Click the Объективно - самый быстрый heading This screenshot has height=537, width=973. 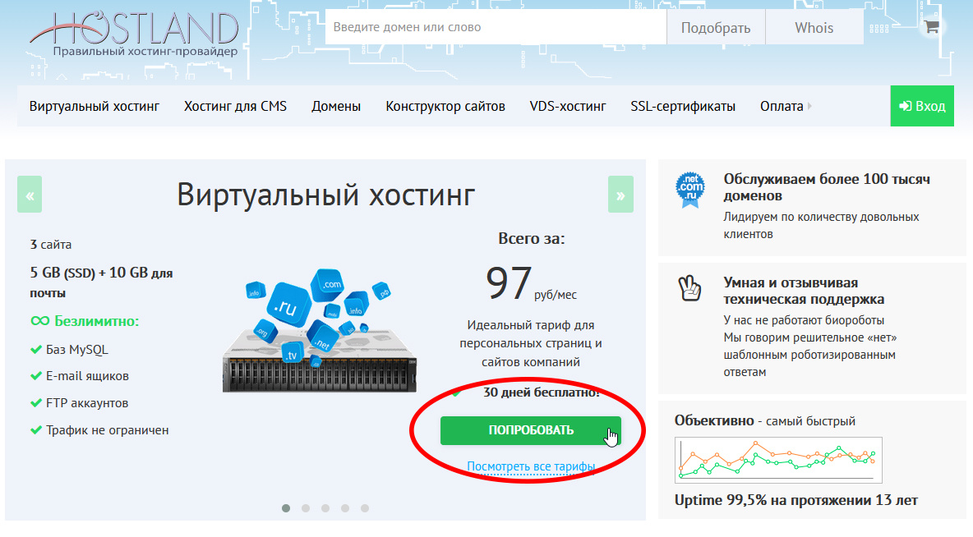764,420
